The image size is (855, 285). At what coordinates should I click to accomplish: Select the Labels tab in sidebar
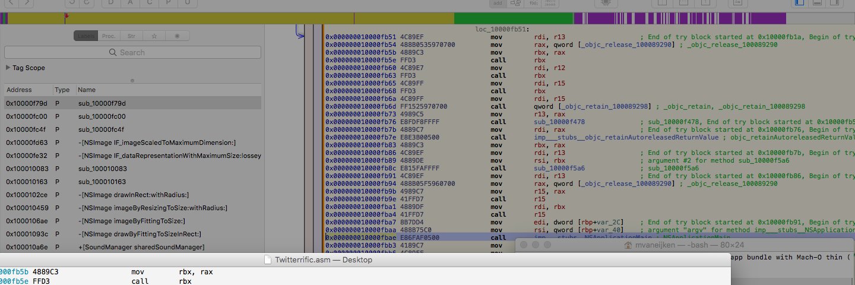pos(86,36)
